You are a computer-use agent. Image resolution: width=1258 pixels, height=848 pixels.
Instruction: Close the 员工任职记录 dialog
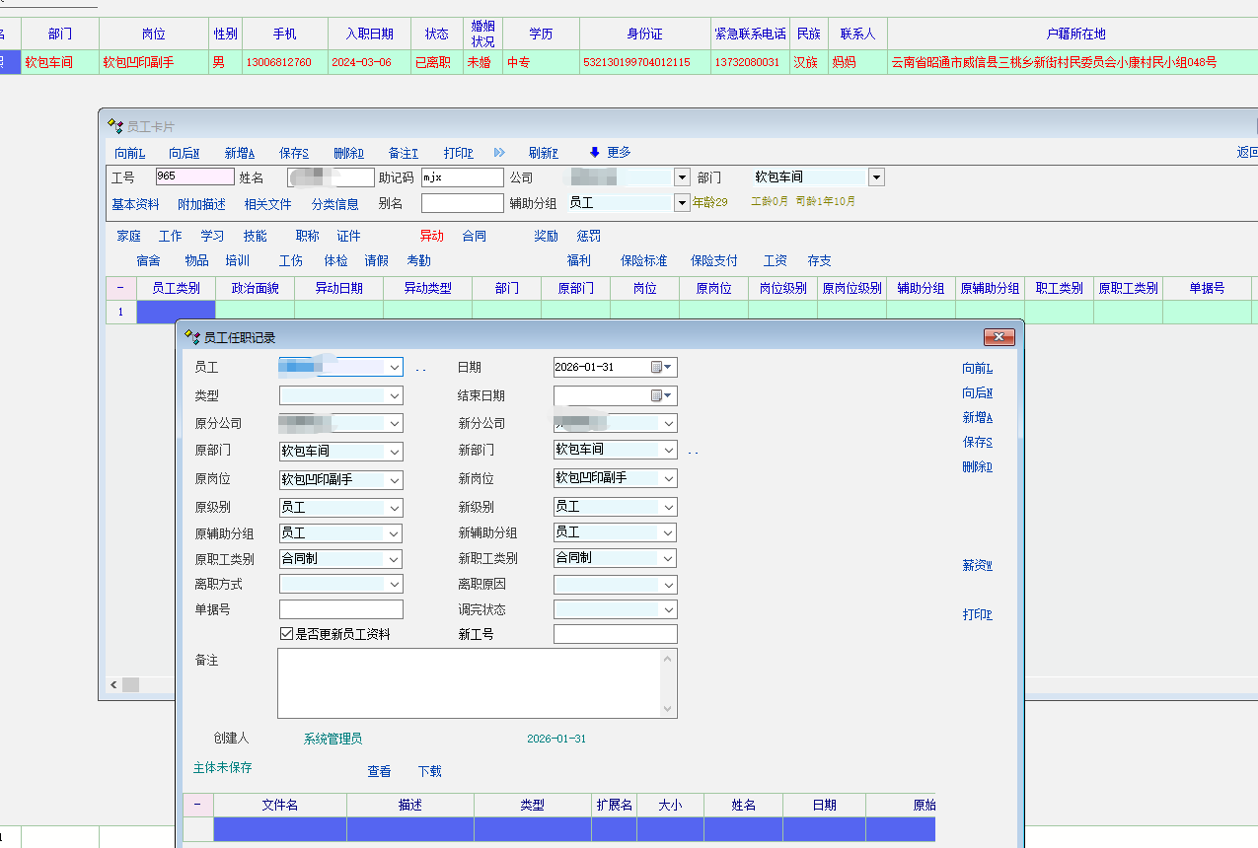click(999, 337)
